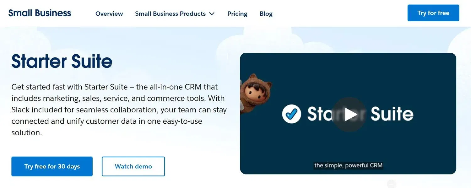Click the Starter Suite heading

pyautogui.click(x=62, y=62)
